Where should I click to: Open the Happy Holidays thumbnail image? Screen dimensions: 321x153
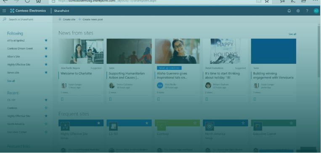[x=225, y=51]
